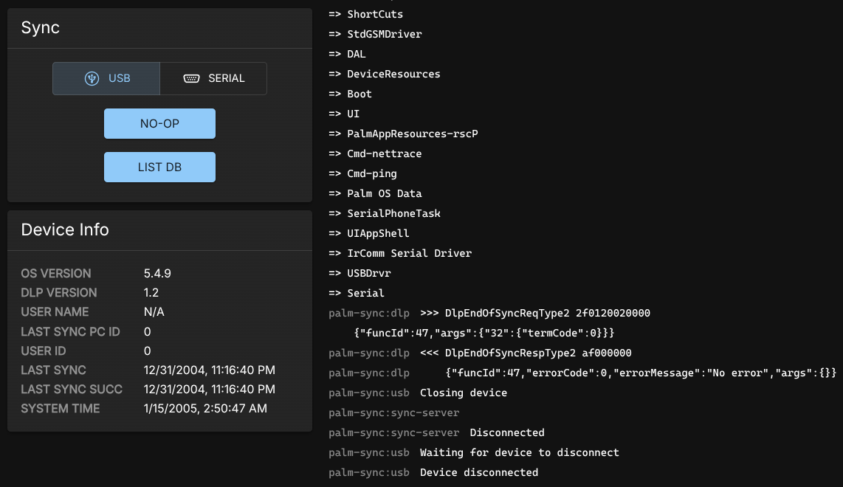Click the User Name N/A value
The height and width of the screenshot is (487, 843).
pyautogui.click(x=154, y=311)
